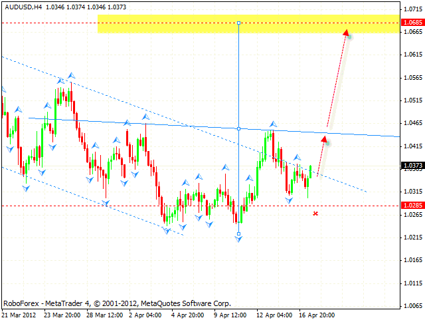Click the red 1.0685 price label
This screenshot has width=425, height=320.
click(x=412, y=23)
